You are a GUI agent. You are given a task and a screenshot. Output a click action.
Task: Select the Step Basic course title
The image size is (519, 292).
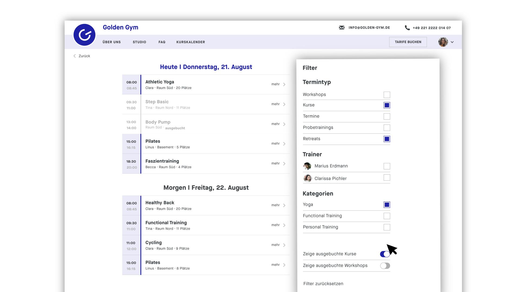tap(157, 102)
